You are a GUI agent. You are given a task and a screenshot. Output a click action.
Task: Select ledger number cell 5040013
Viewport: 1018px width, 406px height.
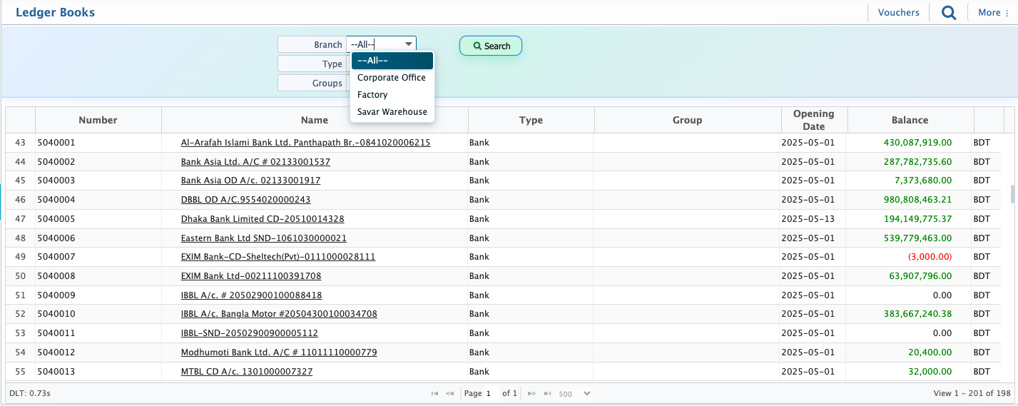(x=98, y=372)
